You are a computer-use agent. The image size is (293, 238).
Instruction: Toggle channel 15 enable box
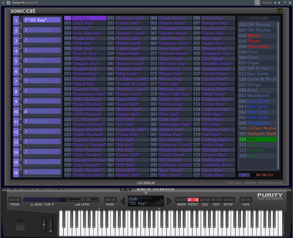click(x=21, y=162)
